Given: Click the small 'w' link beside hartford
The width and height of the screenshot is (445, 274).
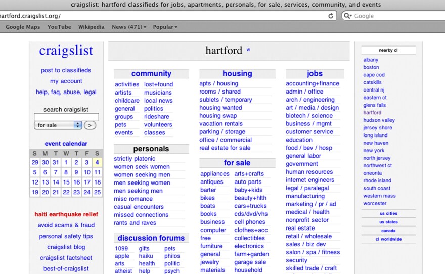Looking at the screenshot, I should click(x=248, y=50).
